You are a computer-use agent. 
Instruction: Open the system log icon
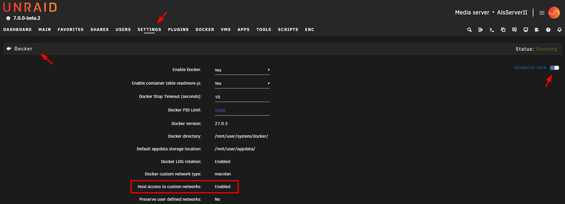[x=537, y=30]
